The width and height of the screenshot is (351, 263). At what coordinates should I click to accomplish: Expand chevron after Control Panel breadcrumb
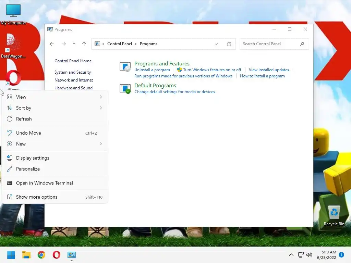pos(136,44)
